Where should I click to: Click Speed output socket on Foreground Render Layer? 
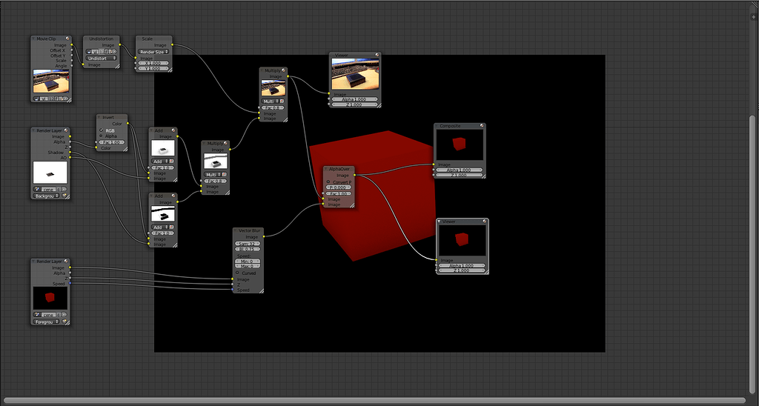tap(70, 284)
